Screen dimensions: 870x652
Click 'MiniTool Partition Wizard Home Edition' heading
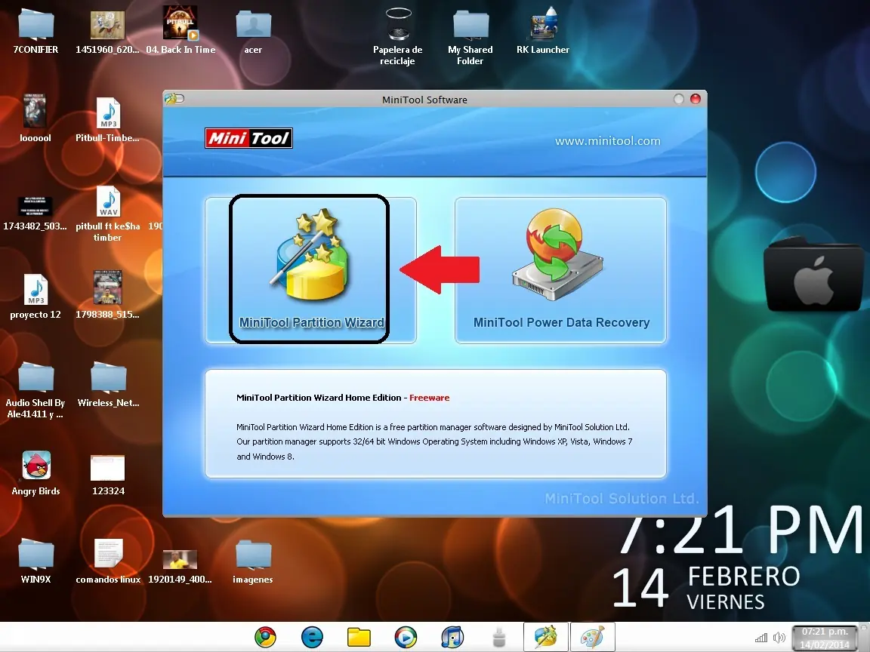[x=319, y=398]
